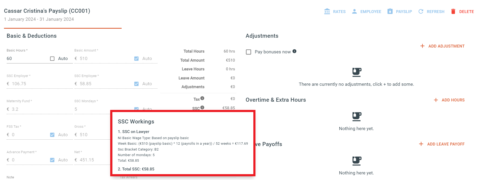Click the info icon next to SSC

coord(202,108)
